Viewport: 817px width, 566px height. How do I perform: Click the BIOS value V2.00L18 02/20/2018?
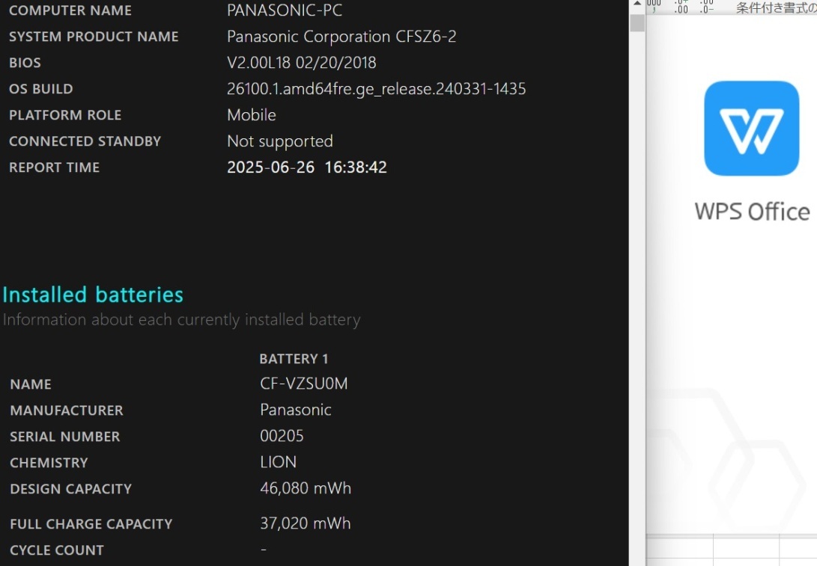point(301,62)
